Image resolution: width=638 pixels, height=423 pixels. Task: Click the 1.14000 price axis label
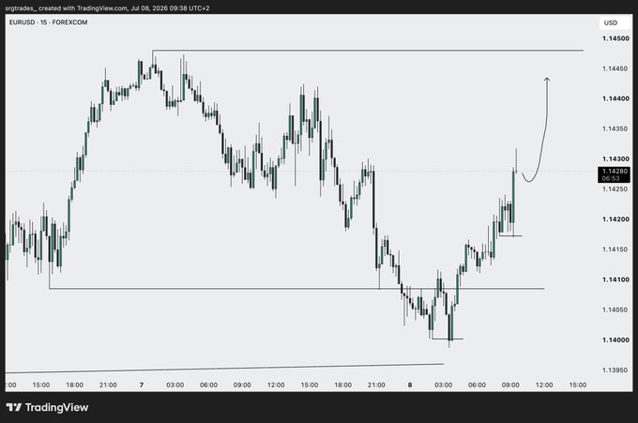tap(615, 340)
